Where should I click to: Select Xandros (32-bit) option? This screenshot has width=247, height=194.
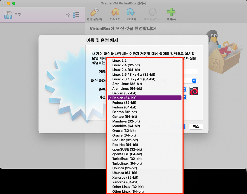[145, 177]
